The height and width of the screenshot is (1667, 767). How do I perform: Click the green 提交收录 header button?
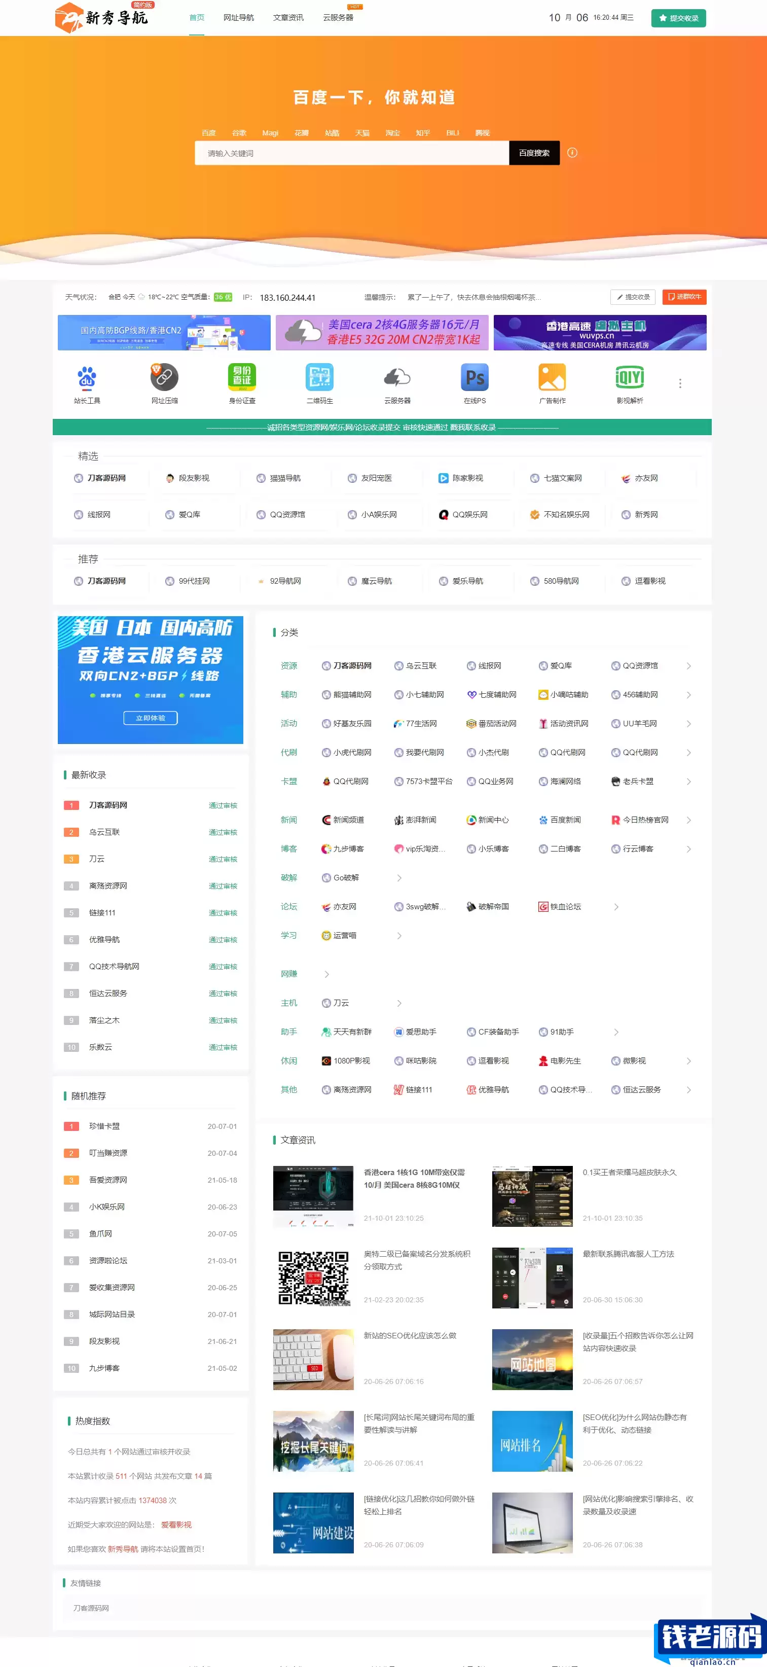click(678, 18)
